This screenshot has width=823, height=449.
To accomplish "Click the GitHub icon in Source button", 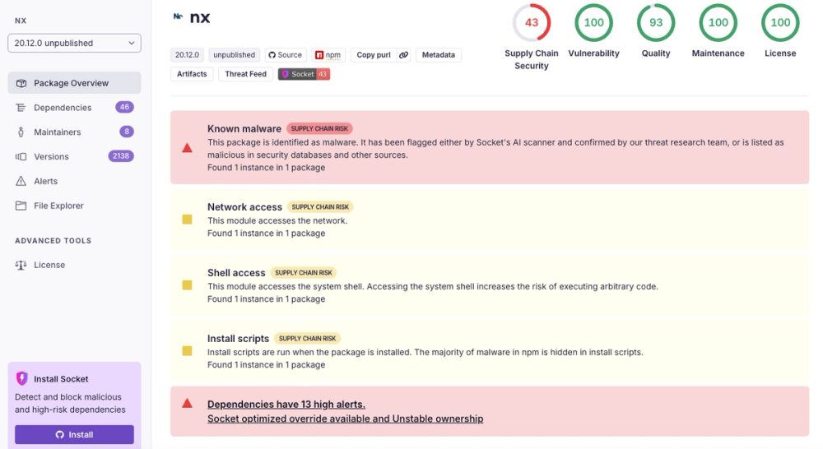I will coord(272,54).
